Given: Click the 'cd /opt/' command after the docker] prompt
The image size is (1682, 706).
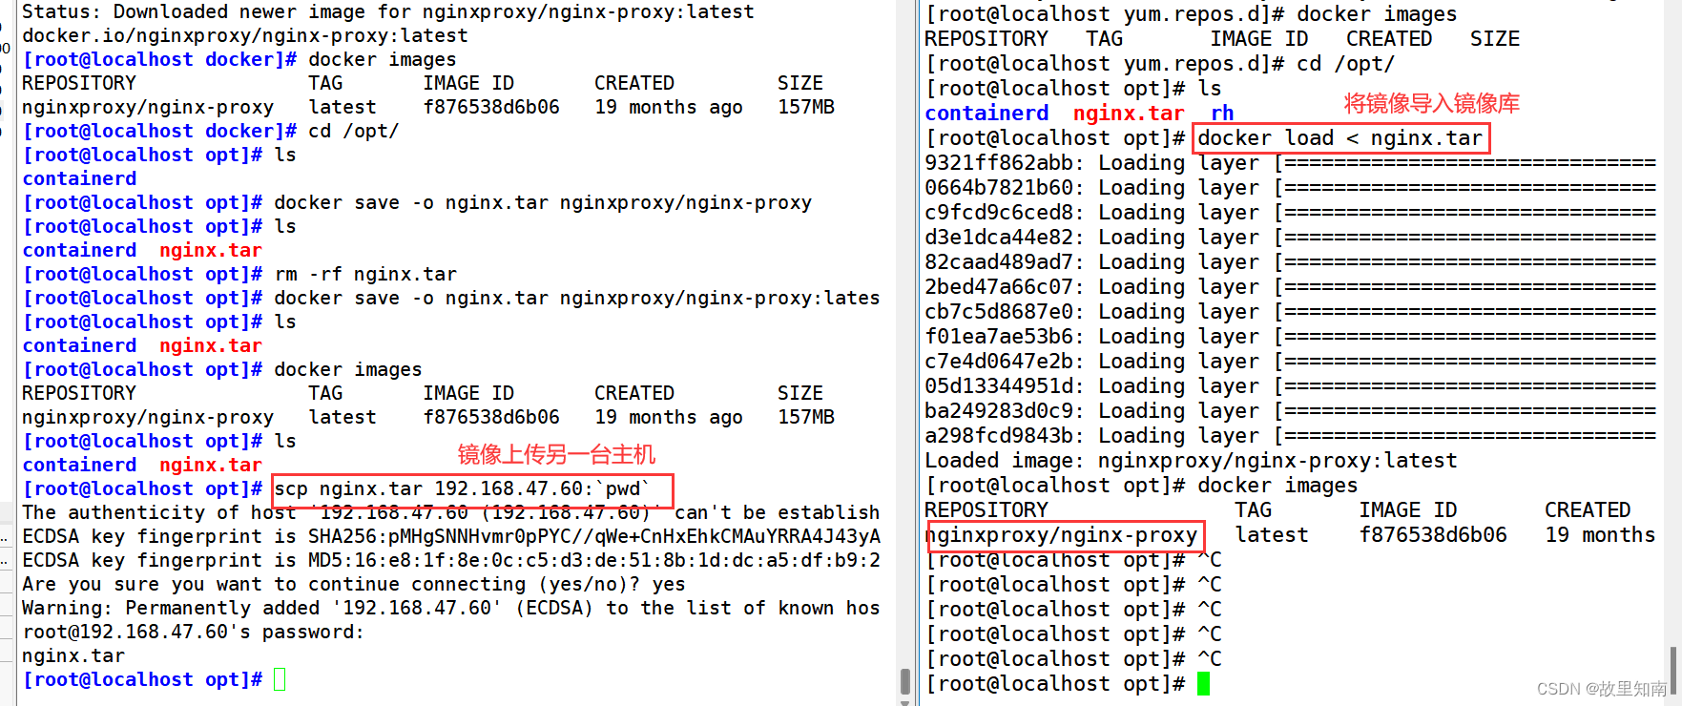Looking at the screenshot, I should point(354,131).
